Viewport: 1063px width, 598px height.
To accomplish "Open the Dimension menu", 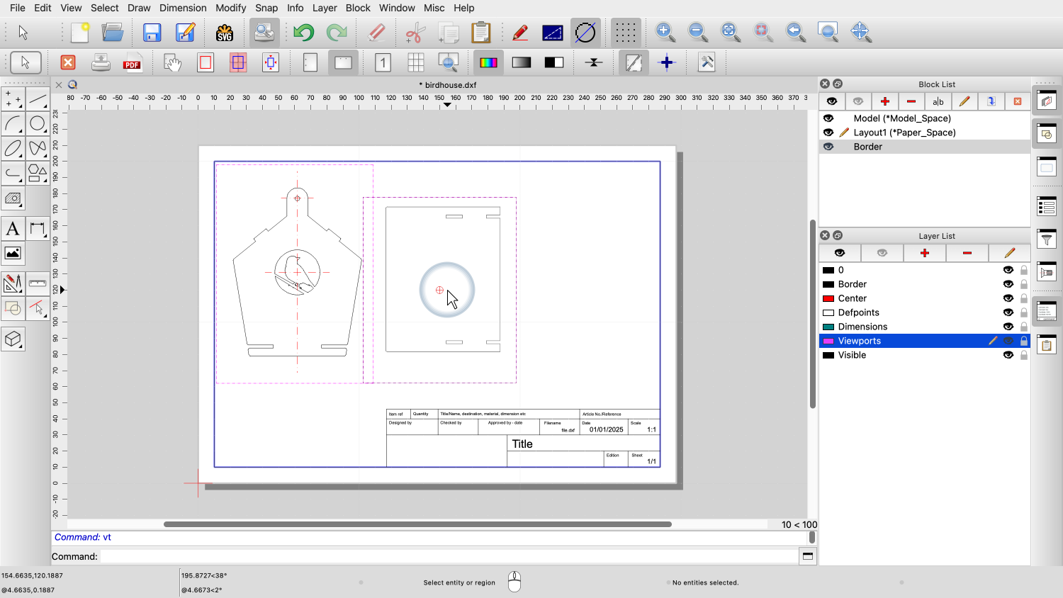I will coord(183,8).
